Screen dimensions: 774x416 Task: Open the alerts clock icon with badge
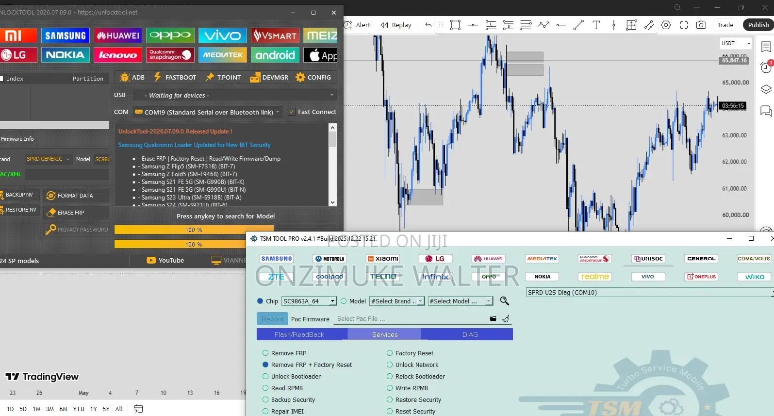pos(766,67)
